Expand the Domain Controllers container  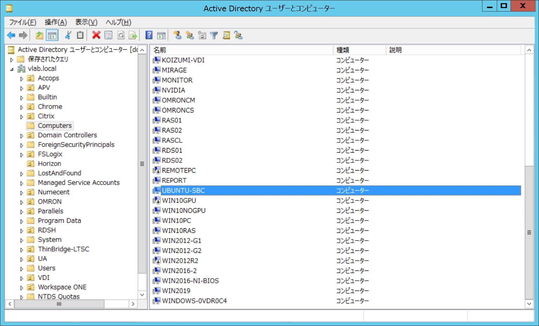click(x=21, y=135)
